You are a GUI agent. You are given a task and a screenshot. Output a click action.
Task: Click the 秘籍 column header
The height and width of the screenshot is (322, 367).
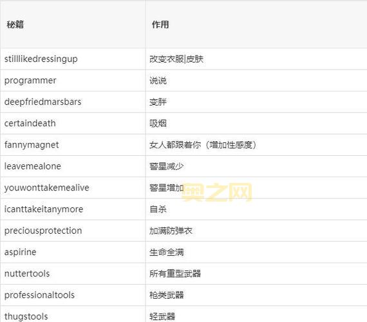tap(15, 24)
